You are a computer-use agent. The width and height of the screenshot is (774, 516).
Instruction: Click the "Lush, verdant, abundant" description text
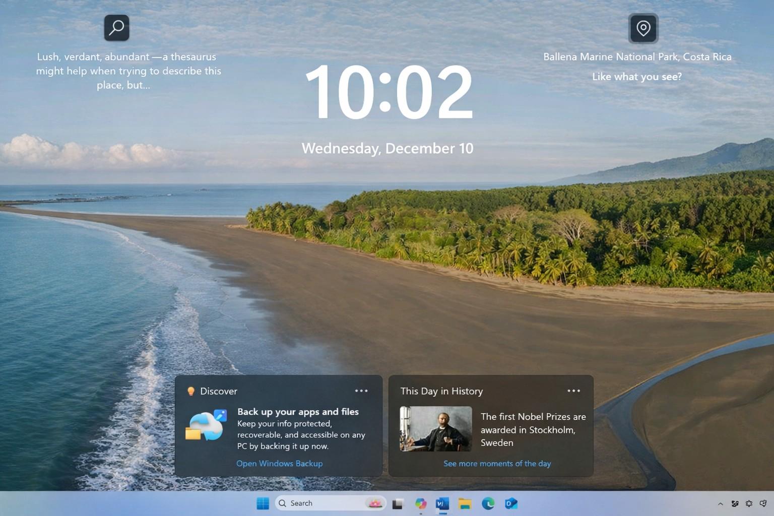click(x=128, y=71)
